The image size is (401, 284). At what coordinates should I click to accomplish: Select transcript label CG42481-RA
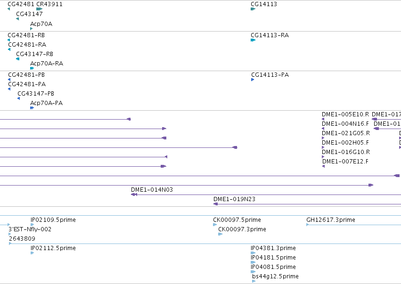point(27,44)
